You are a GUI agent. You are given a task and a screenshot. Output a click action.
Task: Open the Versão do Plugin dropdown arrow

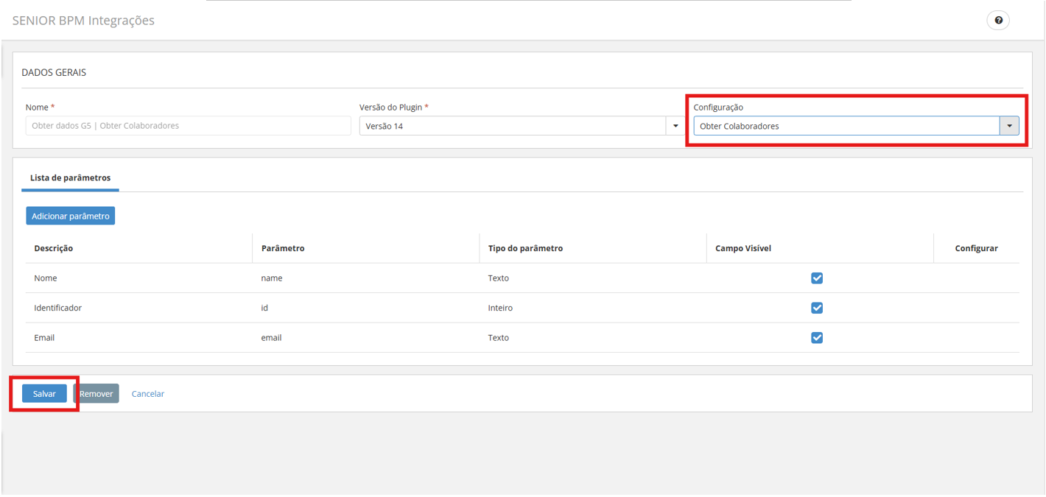coord(675,126)
